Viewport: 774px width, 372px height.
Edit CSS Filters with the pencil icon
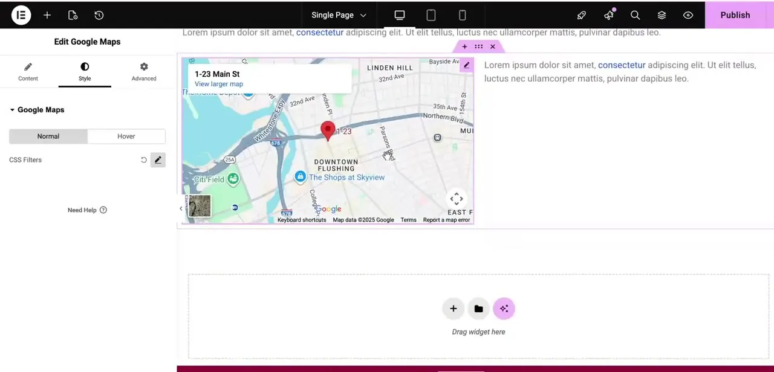(158, 160)
